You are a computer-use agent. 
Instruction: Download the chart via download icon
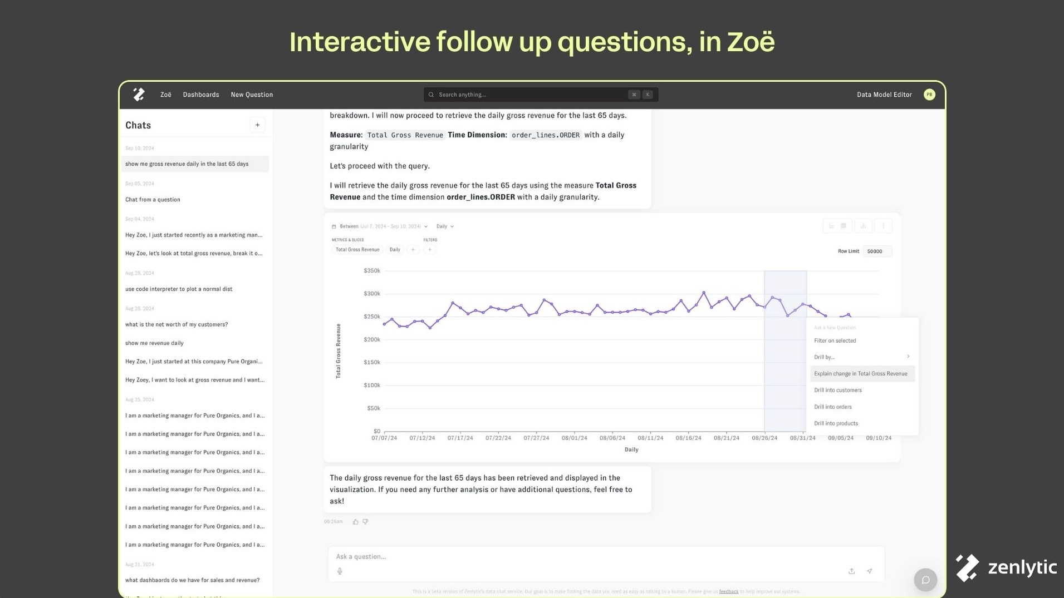click(863, 226)
